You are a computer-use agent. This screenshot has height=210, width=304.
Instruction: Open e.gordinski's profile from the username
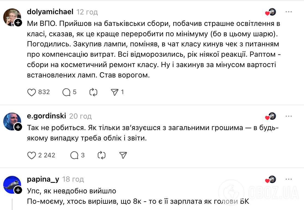(x=46, y=116)
